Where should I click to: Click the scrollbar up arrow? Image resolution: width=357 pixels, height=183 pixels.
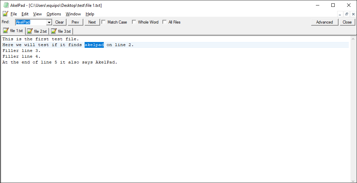[x=353, y=39]
